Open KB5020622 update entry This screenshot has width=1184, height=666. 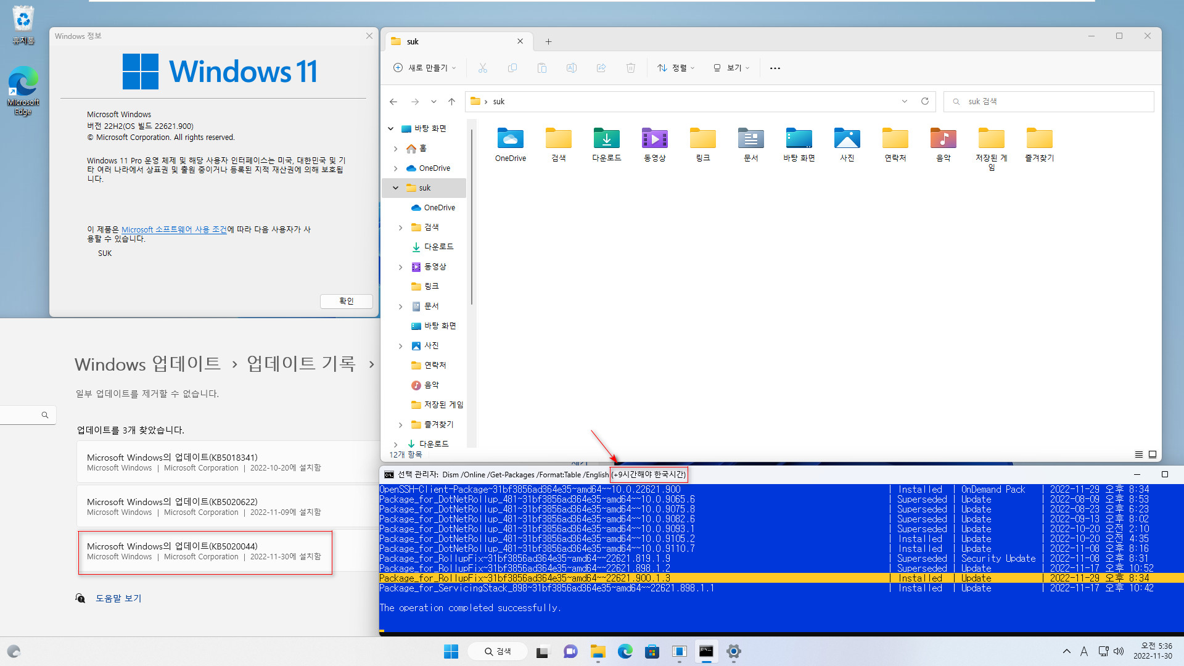coord(228,506)
